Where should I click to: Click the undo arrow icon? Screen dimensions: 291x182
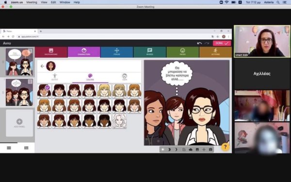(199, 43)
